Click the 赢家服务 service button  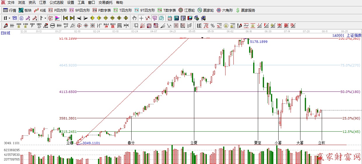[x=245, y=10]
